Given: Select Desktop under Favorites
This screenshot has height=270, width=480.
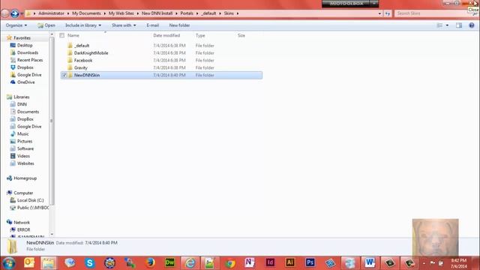Looking at the screenshot, I should click(22, 45).
